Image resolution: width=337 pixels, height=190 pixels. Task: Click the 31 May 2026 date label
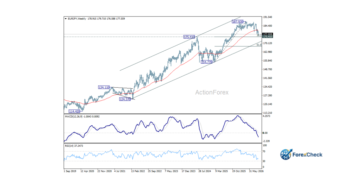(x=256, y=171)
